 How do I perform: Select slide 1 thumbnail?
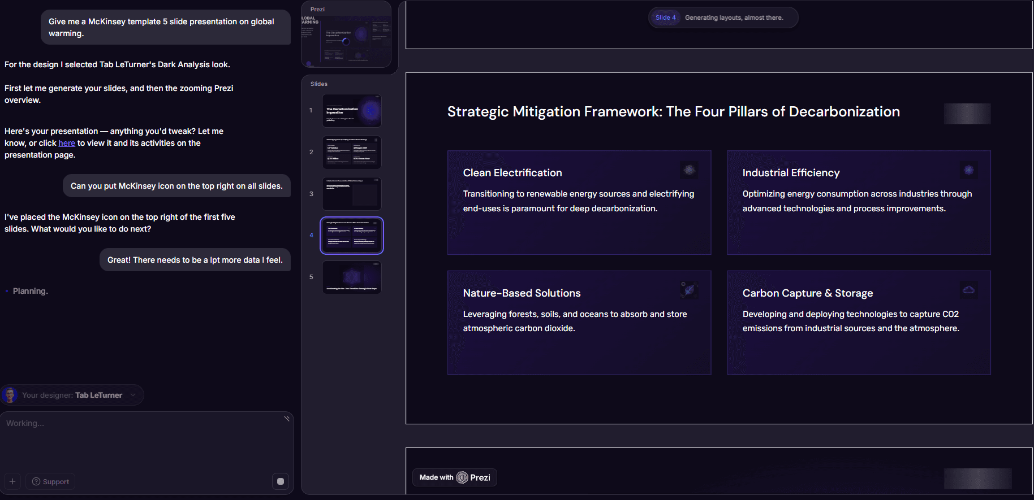352,111
